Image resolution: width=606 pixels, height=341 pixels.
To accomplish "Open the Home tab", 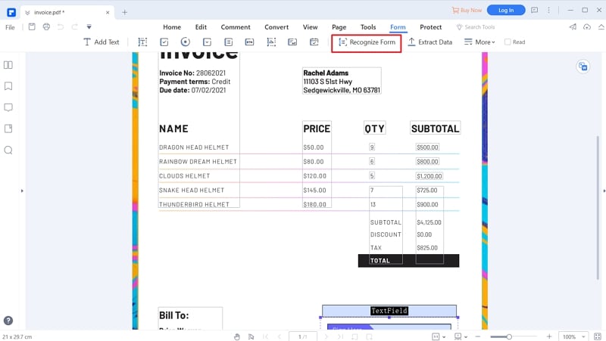I will [x=172, y=27].
